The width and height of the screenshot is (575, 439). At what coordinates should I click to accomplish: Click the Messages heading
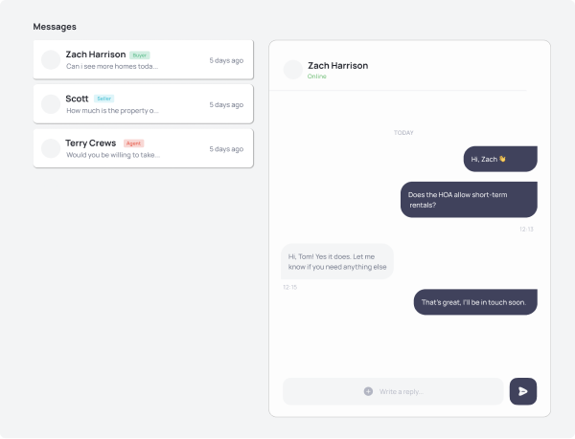(x=55, y=27)
